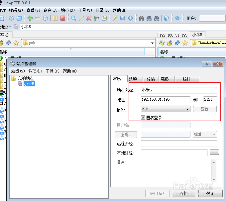Click the globe toolbar icon

(x=166, y=18)
